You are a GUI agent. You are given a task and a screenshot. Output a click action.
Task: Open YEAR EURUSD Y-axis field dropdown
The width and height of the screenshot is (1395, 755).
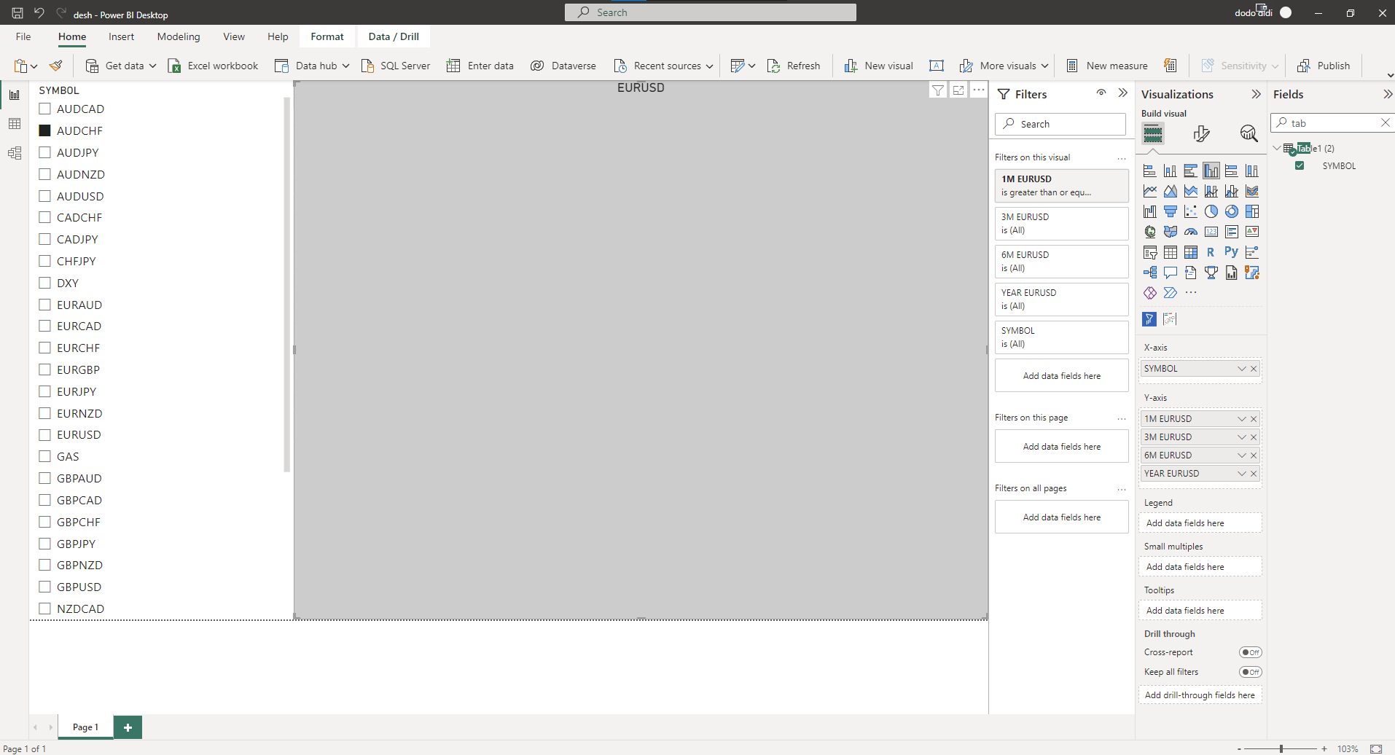tap(1241, 474)
